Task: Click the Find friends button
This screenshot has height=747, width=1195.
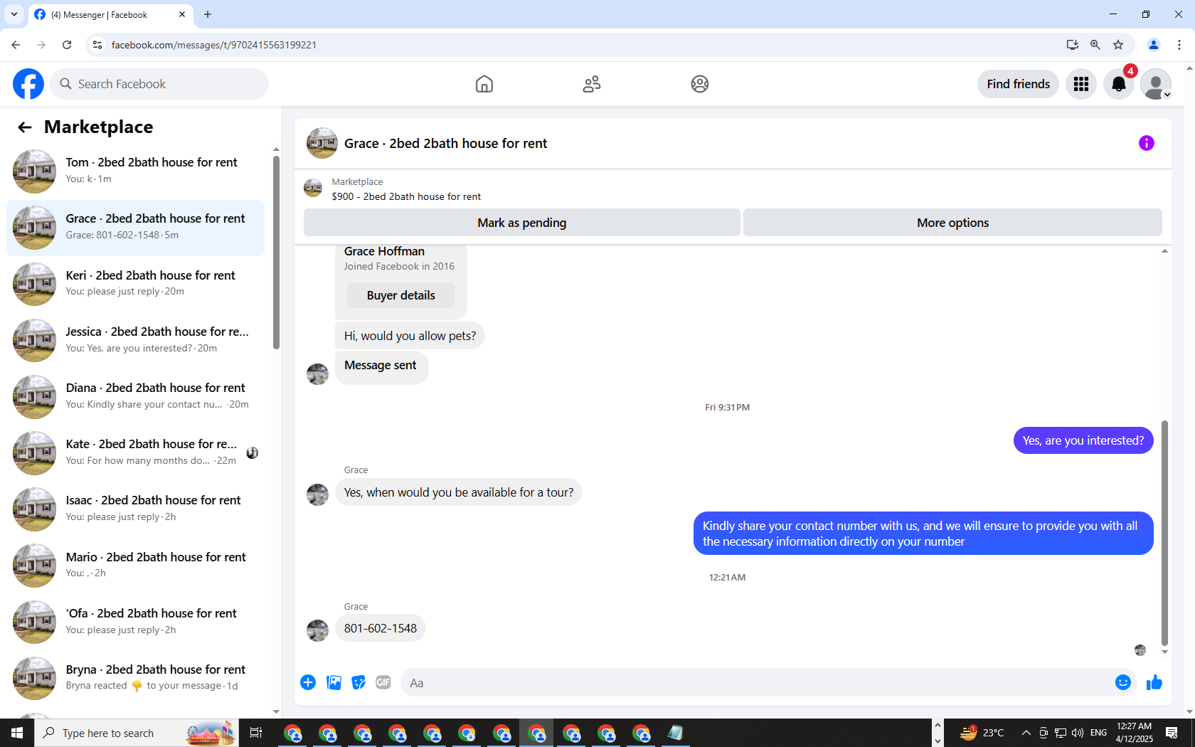Action: tap(1018, 84)
